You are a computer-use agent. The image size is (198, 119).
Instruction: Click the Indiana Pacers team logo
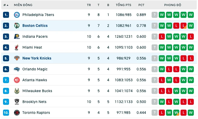tap(17, 37)
